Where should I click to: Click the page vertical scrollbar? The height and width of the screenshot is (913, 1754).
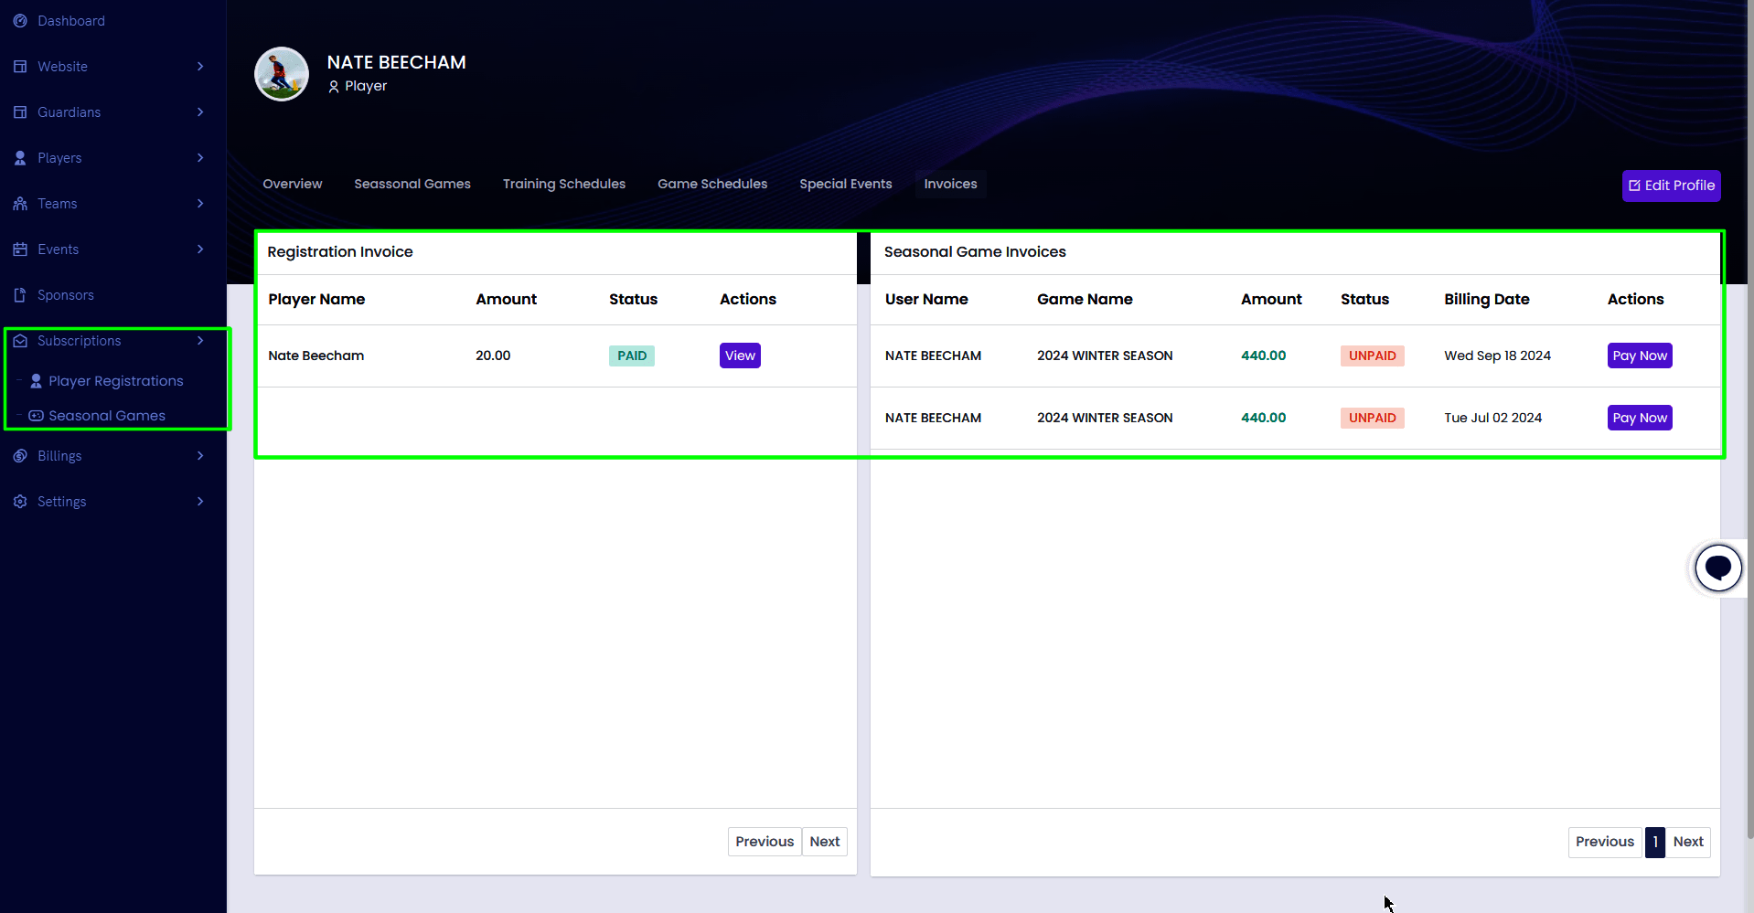(1749, 420)
